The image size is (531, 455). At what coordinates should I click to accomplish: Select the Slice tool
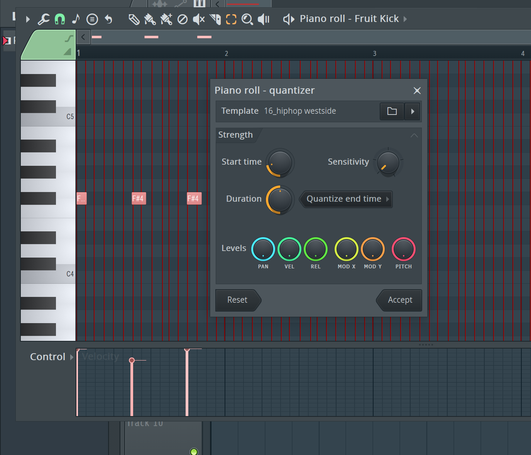pyautogui.click(x=215, y=19)
